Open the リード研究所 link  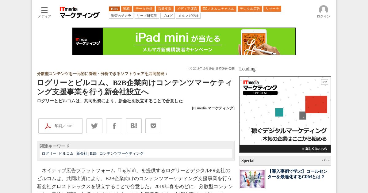[x=147, y=16]
